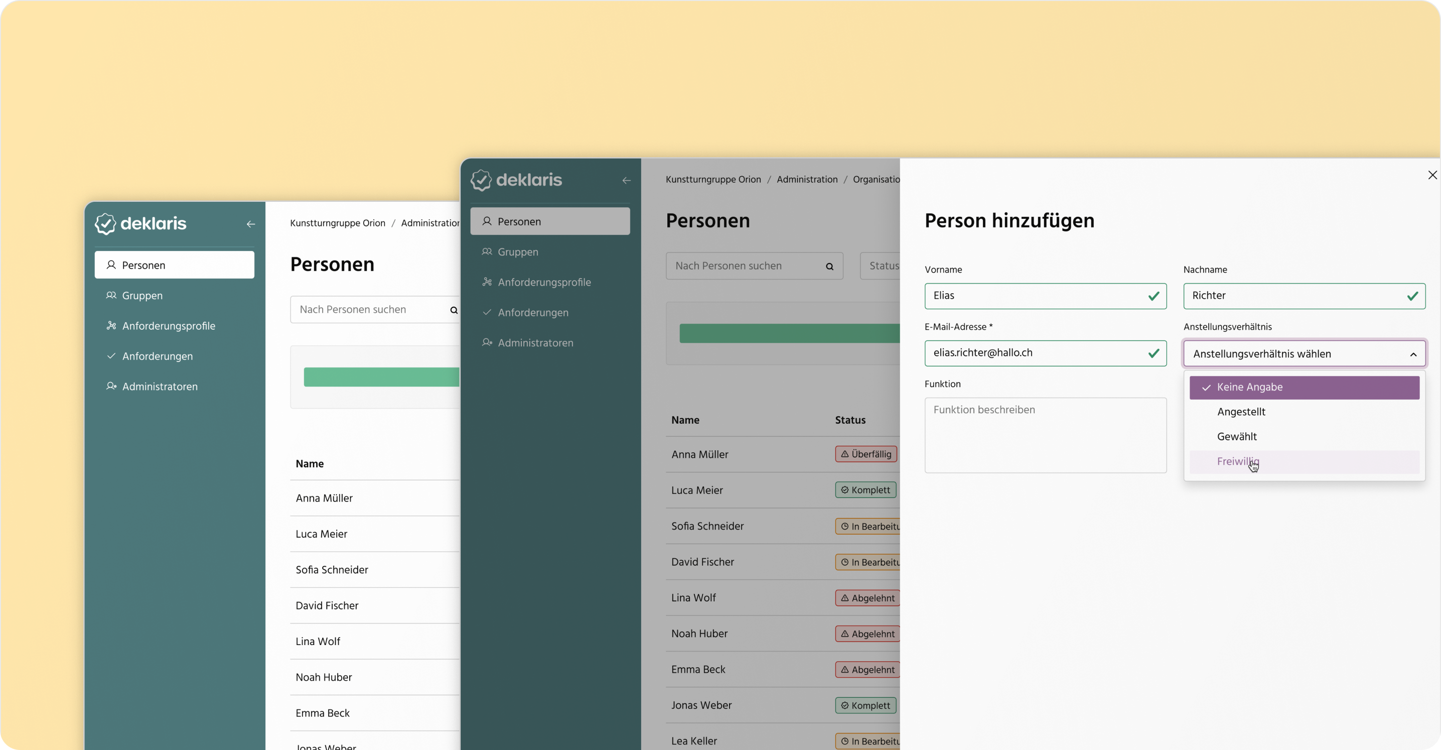1441x750 pixels.
Task: Pick Gewählt in the dropdown list
Action: pos(1236,437)
